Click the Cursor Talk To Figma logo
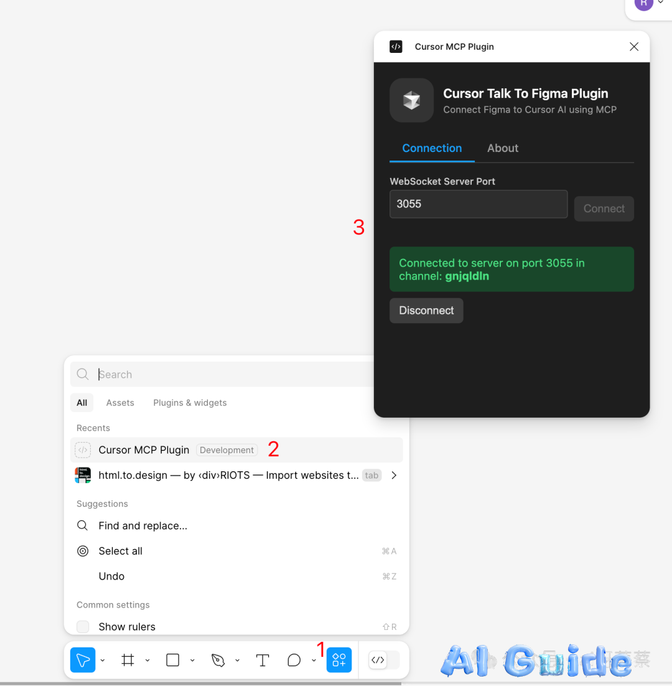 coord(411,100)
